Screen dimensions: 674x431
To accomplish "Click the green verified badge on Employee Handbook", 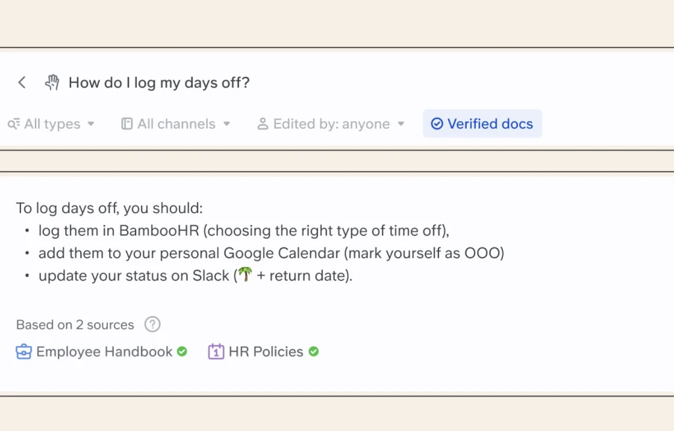I will coord(182,352).
